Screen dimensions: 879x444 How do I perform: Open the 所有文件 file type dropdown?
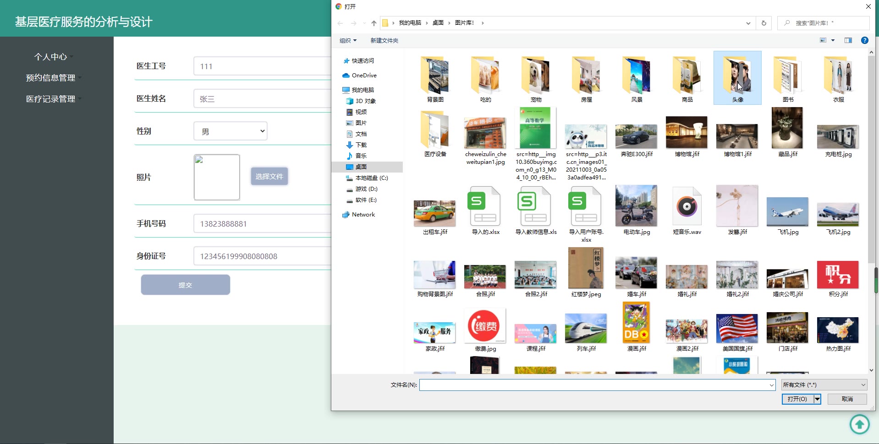click(824, 385)
